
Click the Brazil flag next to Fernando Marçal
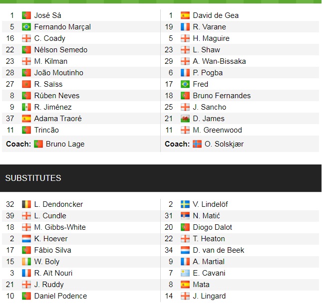tap(26, 27)
